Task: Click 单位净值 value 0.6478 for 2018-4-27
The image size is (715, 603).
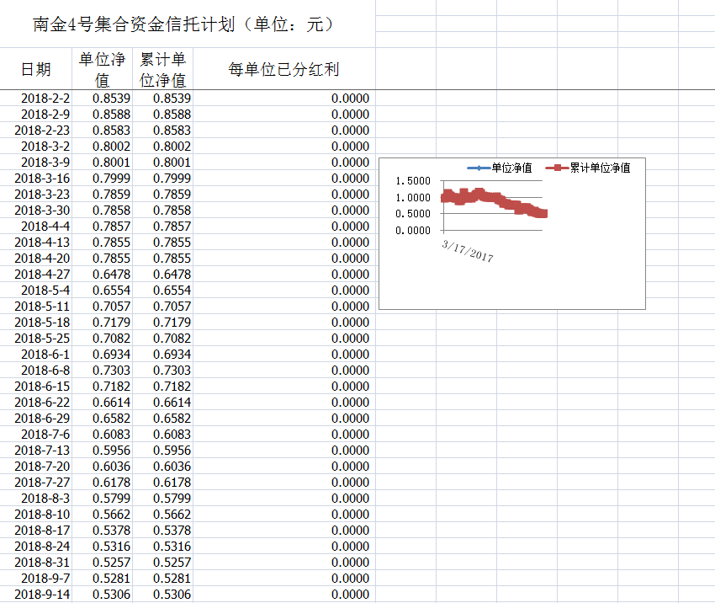Action: pyautogui.click(x=102, y=274)
